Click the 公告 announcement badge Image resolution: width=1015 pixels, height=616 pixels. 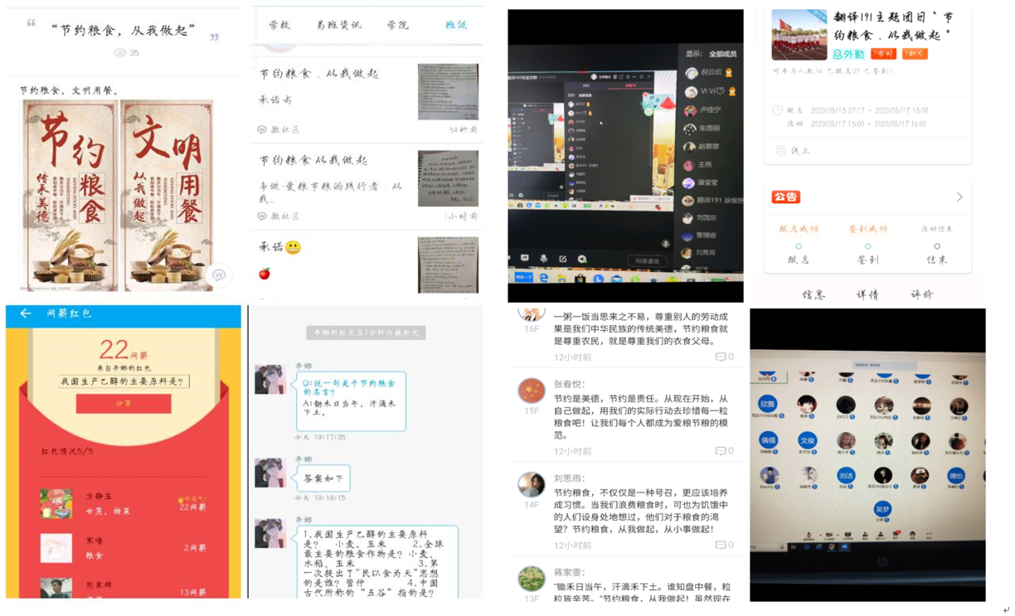tap(785, 197)
